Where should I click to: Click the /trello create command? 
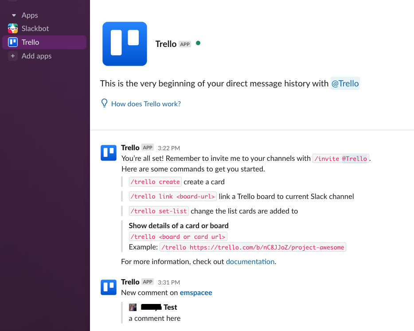pos(155,182)
